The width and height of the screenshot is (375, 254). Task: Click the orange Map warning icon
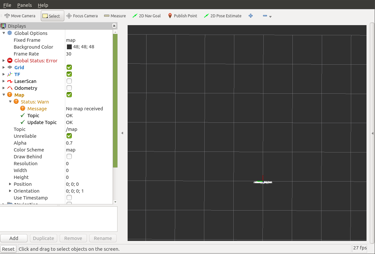tap(10, 95)
